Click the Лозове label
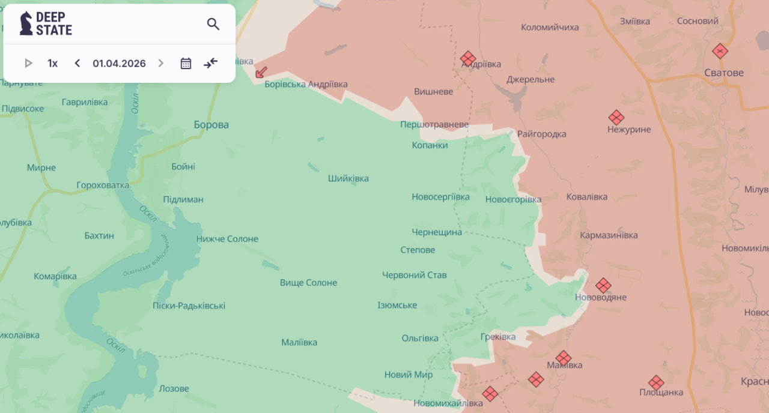Screen dimensions: 769x413 pos(174,388)
